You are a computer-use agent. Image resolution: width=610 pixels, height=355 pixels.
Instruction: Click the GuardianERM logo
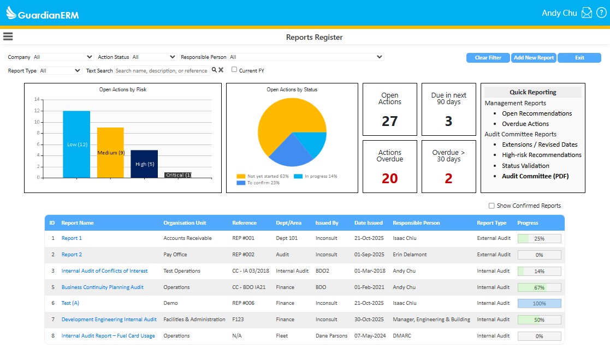(42, 14)
